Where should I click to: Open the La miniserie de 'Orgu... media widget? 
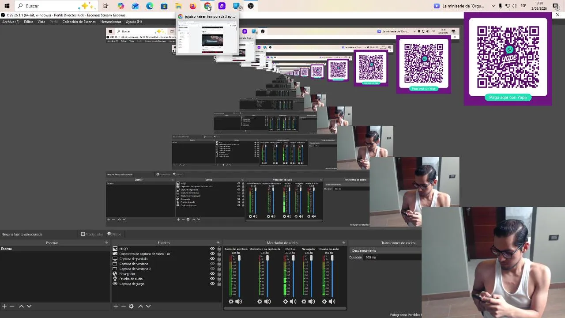(459, 6)
